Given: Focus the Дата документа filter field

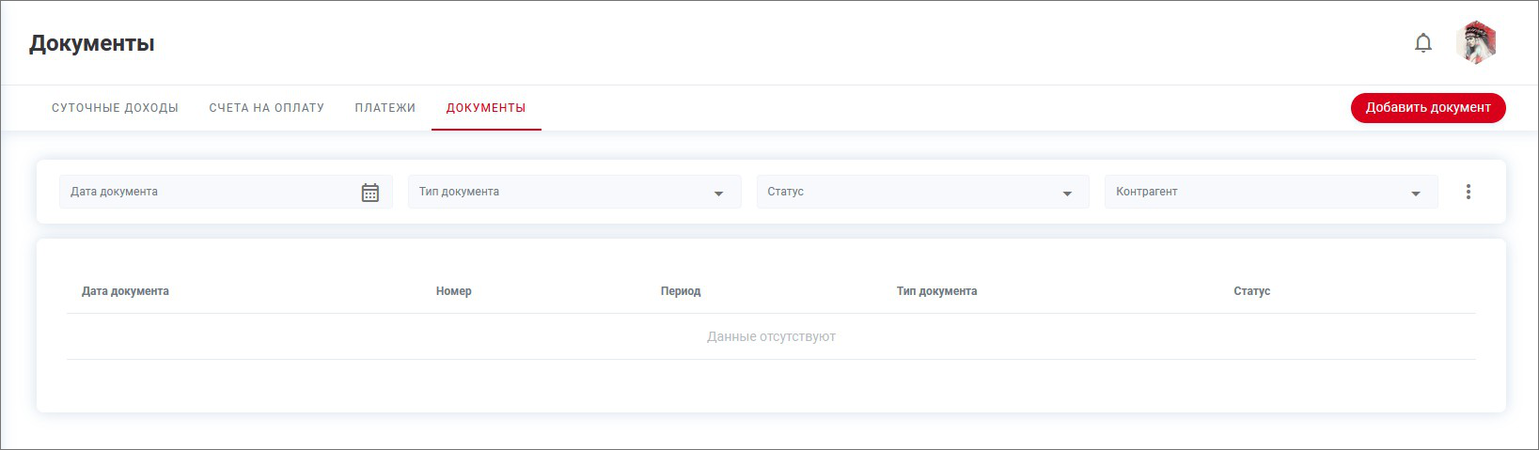Looking at the screenshot, I should (x=207, y=192).
